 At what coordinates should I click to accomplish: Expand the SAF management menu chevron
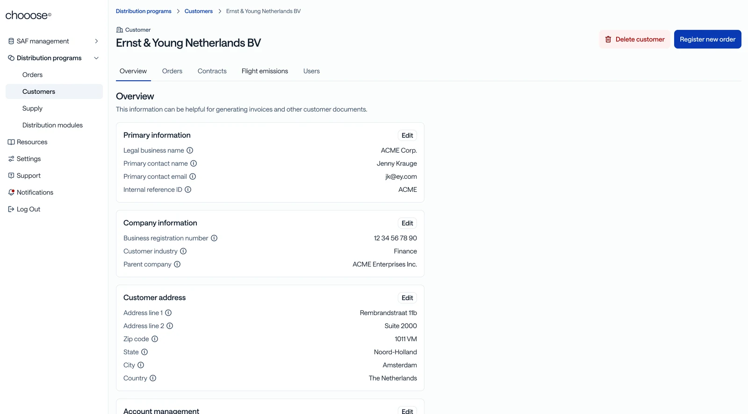96,41
